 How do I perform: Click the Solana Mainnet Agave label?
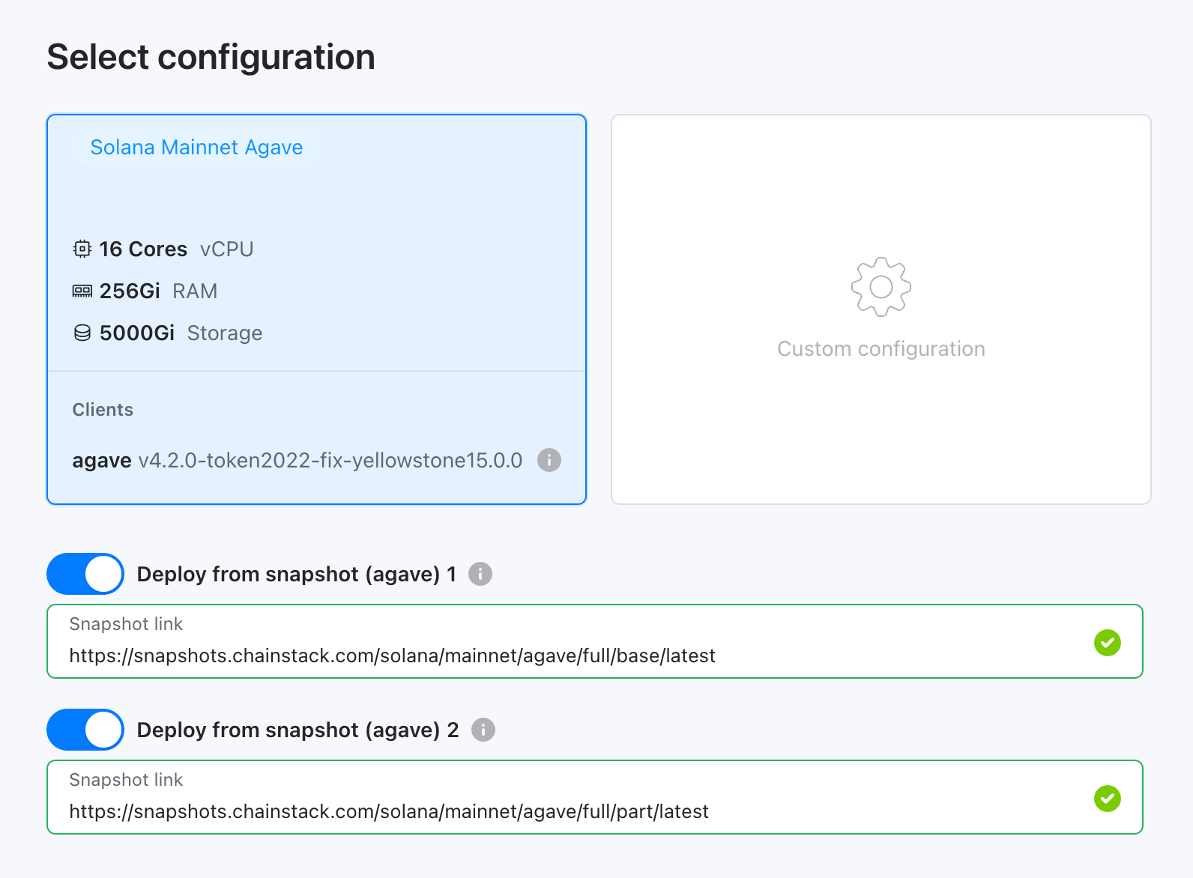[196, 148]
